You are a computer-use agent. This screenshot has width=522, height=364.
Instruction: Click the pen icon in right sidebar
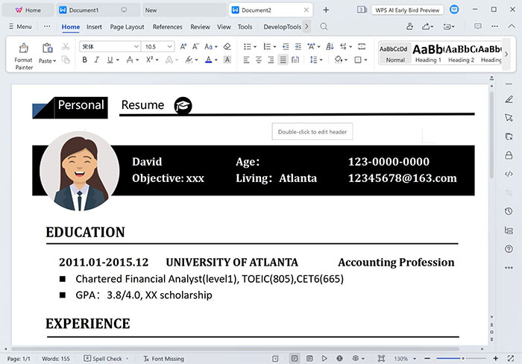point(509,99)
